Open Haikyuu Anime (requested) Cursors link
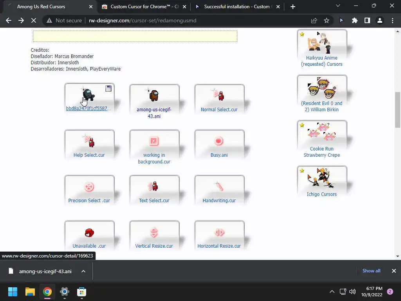This screenshot has height=301, width=401. pos(322,61)
